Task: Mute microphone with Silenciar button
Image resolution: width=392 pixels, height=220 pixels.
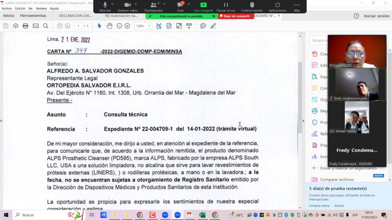Action: [105, 7]
